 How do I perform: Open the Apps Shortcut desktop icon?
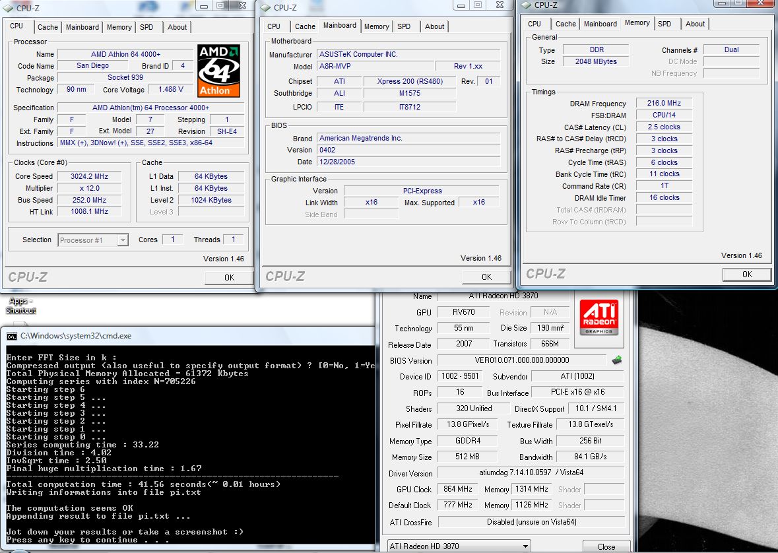coord(21,305)
